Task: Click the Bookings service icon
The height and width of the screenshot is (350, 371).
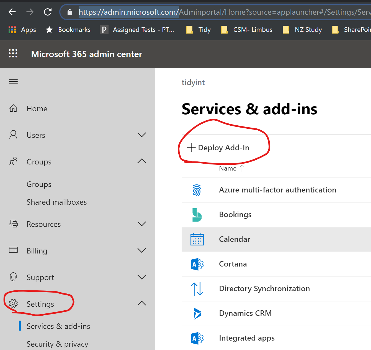Action: click(x=197, y=215)
